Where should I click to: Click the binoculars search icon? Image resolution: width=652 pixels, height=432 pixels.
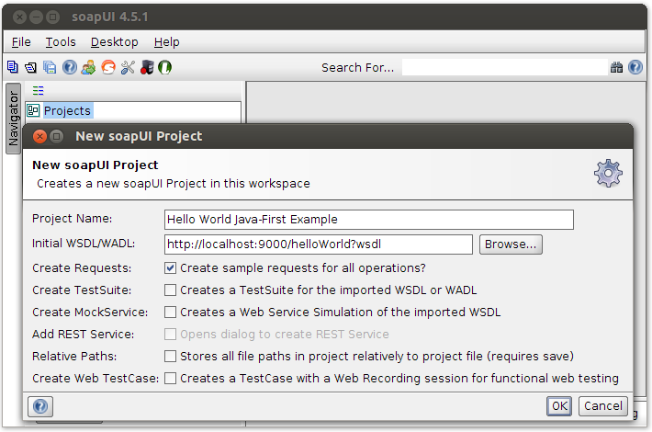tap(617, 67)
